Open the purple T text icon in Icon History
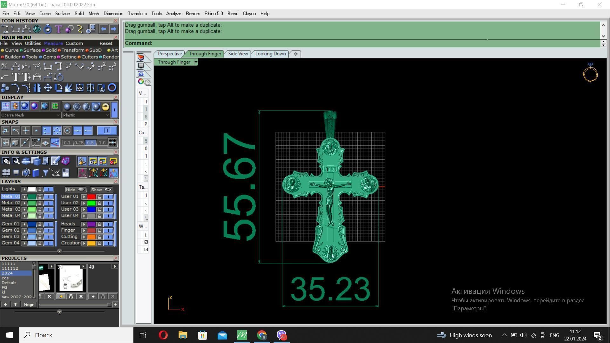This screenshot has height=343, width=610. [x=58, y=29]
